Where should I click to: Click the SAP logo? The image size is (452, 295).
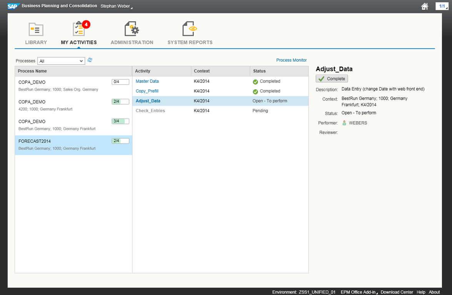tap(13, 6)
